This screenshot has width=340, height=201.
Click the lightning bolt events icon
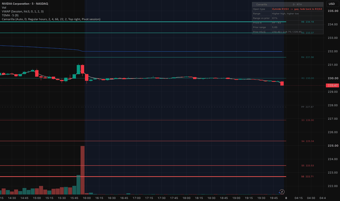pyautogui.click(x=282, y=191)
